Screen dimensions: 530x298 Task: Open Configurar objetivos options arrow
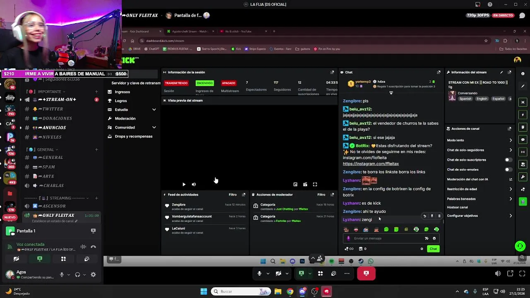pos(511,216)
